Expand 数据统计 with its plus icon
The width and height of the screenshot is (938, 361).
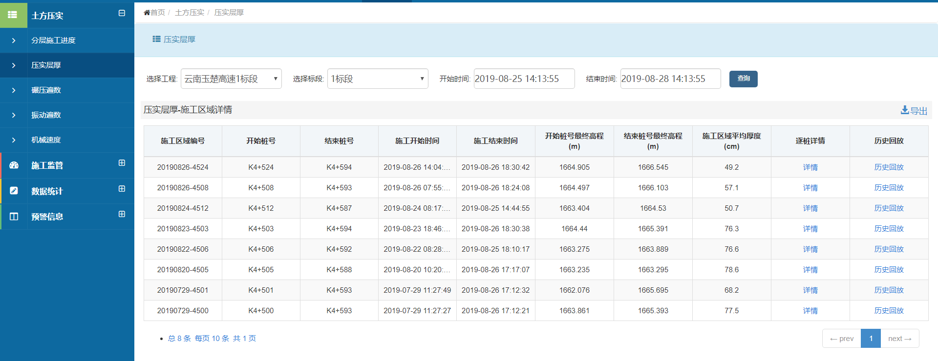tap(122, 189)
